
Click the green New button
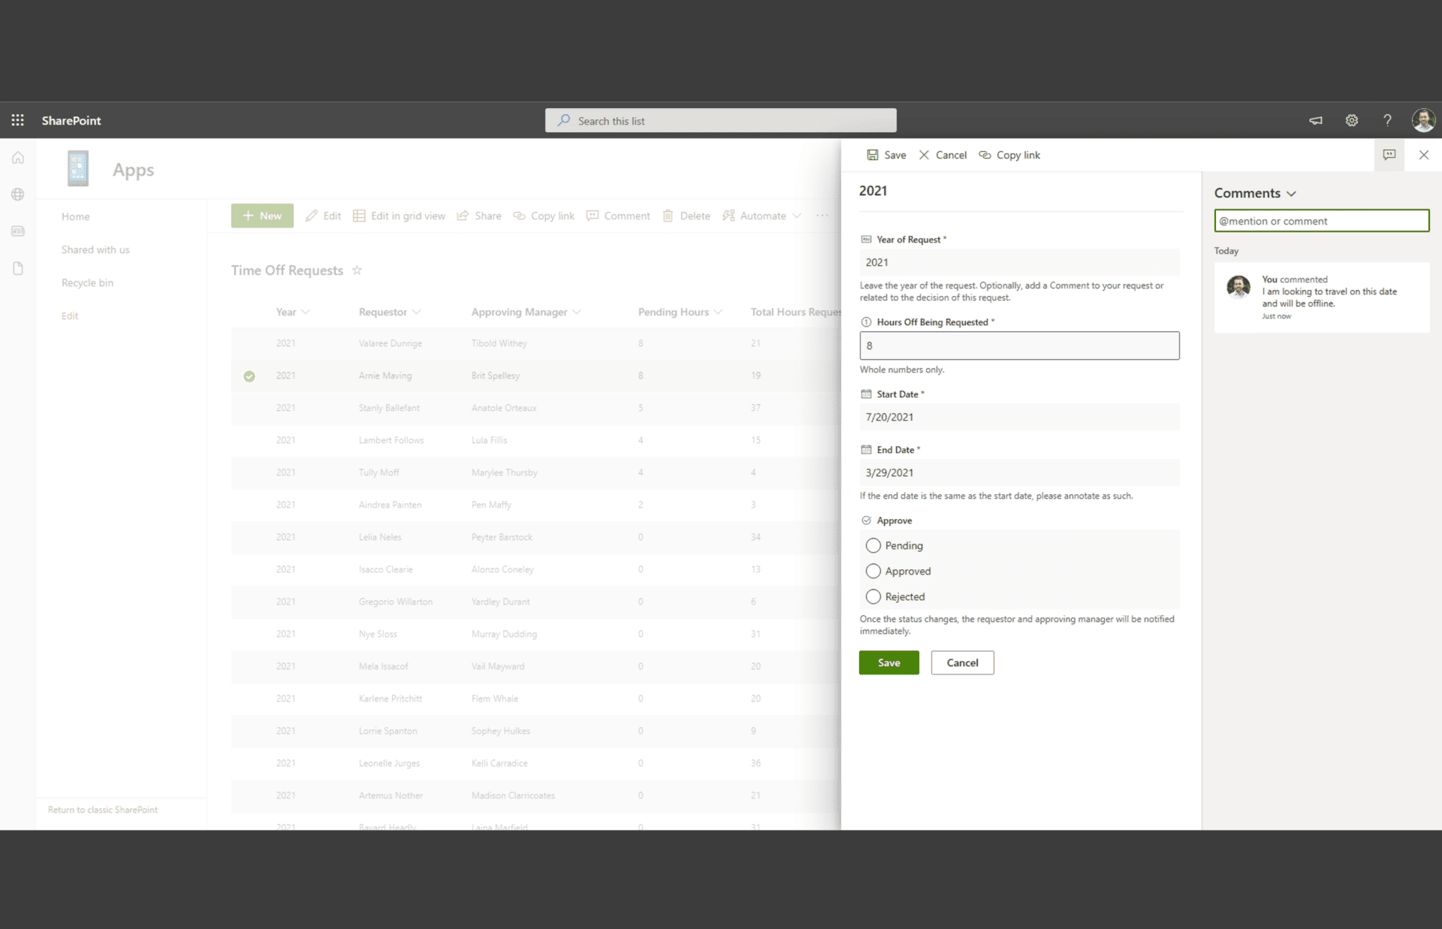click(262, 216)
